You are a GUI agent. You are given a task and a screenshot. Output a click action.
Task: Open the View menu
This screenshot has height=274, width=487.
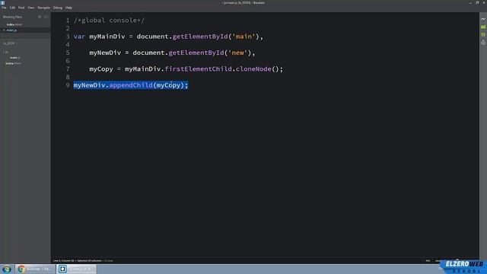(31, 8)
